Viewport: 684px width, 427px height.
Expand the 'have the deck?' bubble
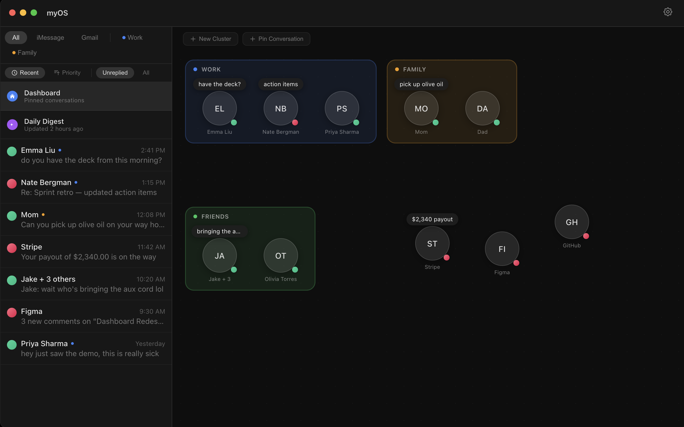[219, 84]
